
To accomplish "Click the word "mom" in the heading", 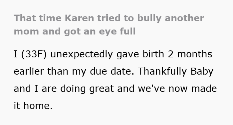I will tap(26, 31).
